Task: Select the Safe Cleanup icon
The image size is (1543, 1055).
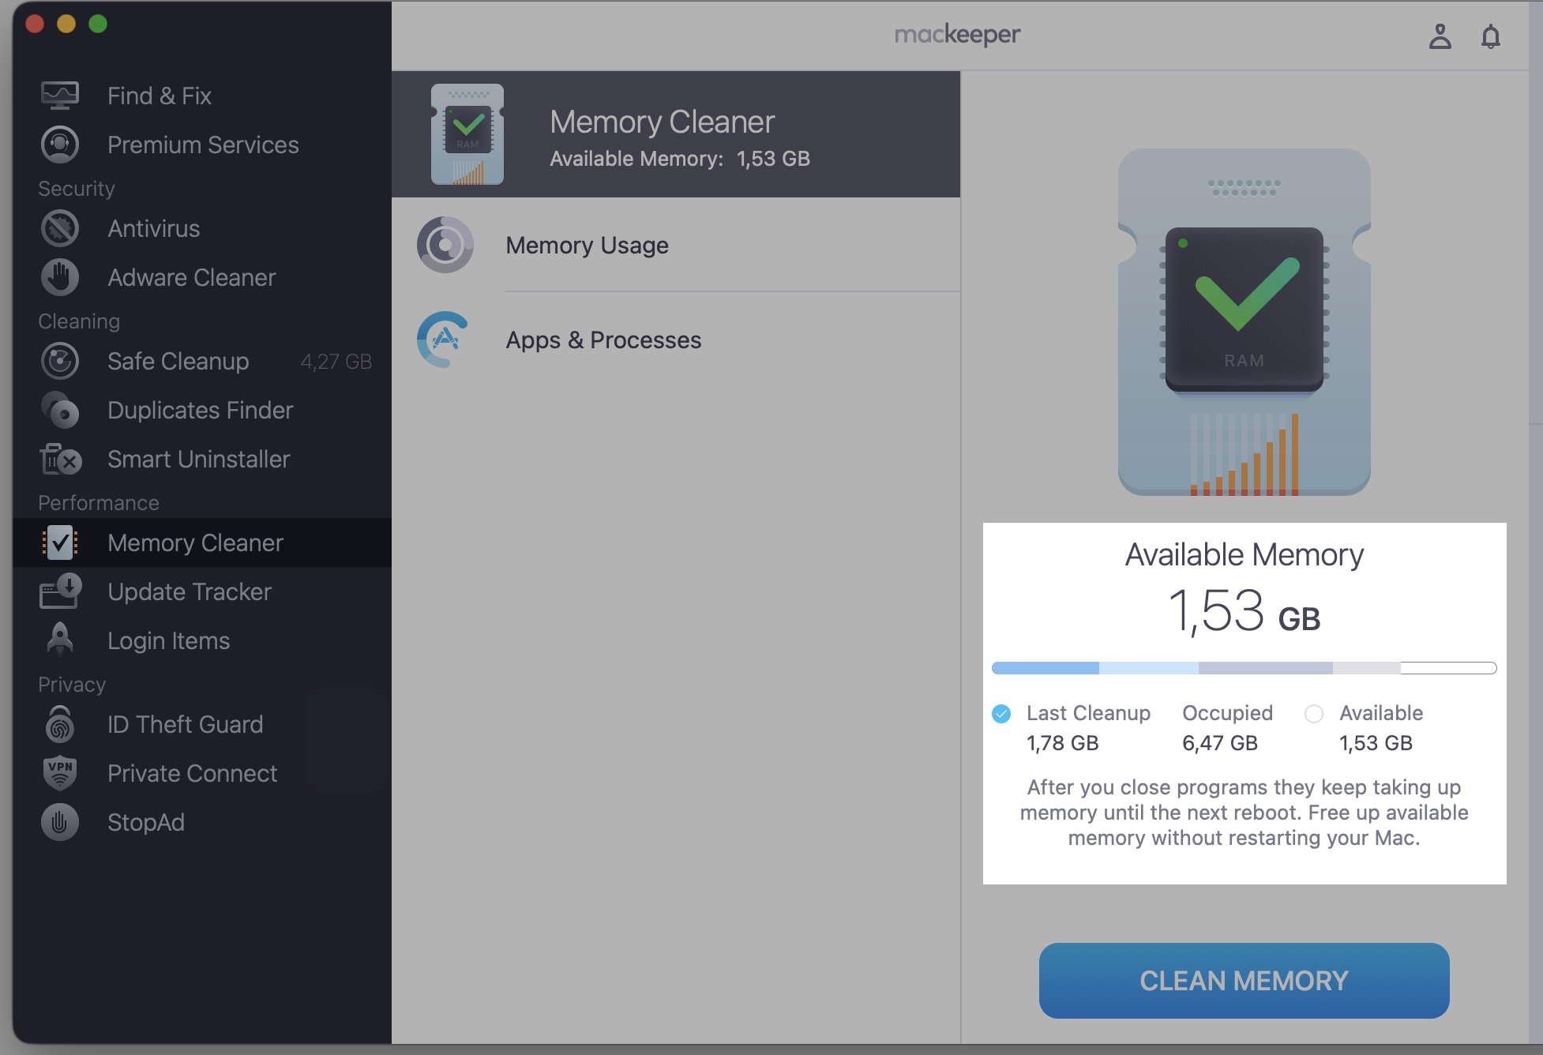Action: [x=60, y=361]
